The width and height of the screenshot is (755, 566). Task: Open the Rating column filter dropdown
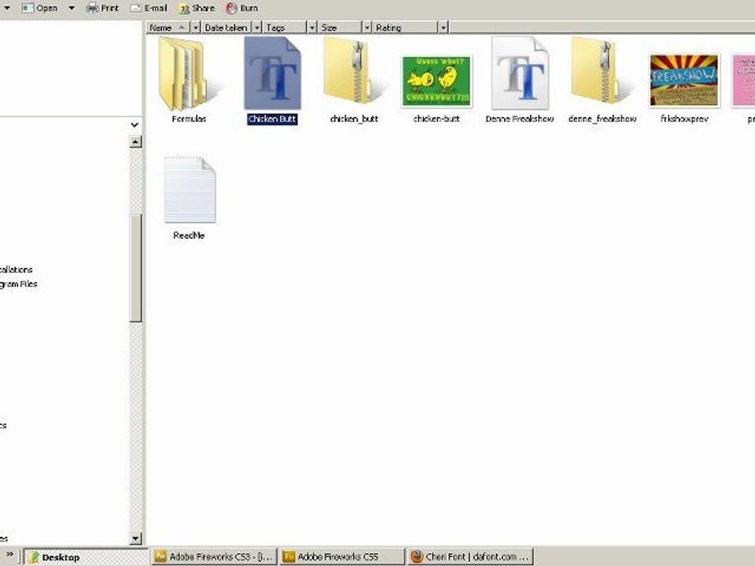point(443,28)
